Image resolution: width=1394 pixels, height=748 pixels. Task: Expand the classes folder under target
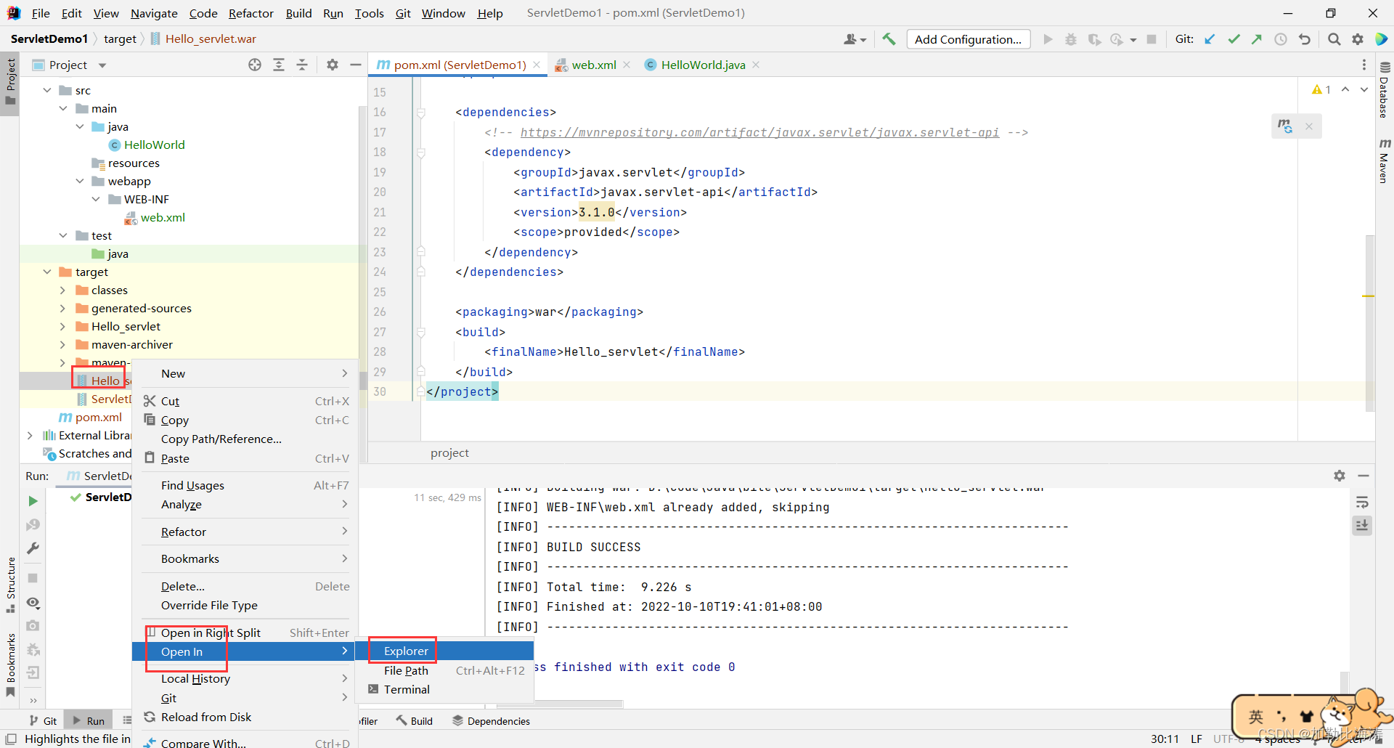coord(63,290)
